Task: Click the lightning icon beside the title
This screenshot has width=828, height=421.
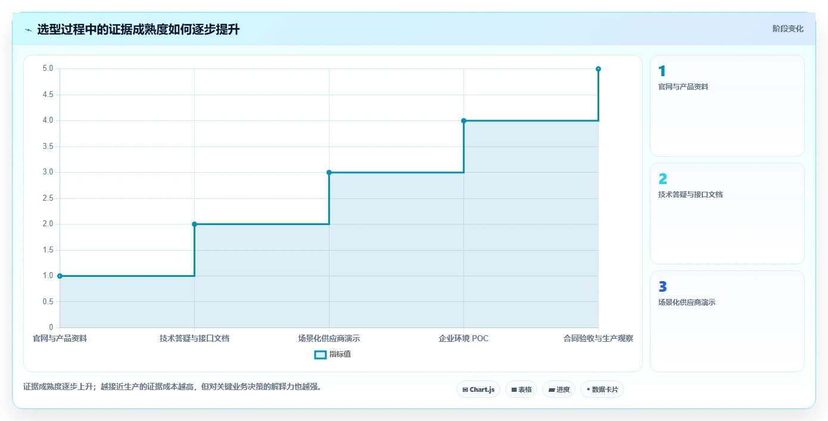Action: (x=29, y=29)
